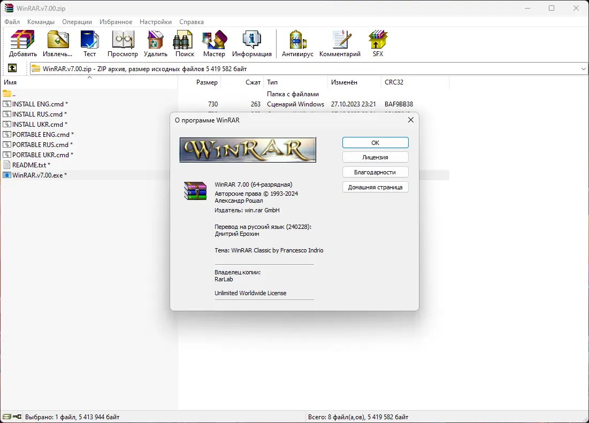
Task: Click the Лицензия button
Action: [375, 157]
